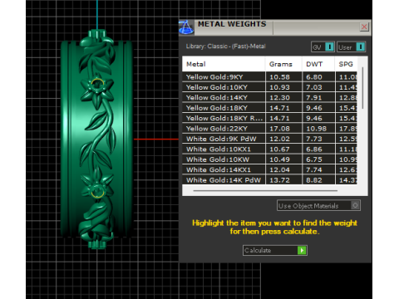The height and width of the screenshot is (299, 399).
Task: Sort by the Grams column header
Action: (x=283, y=64)
